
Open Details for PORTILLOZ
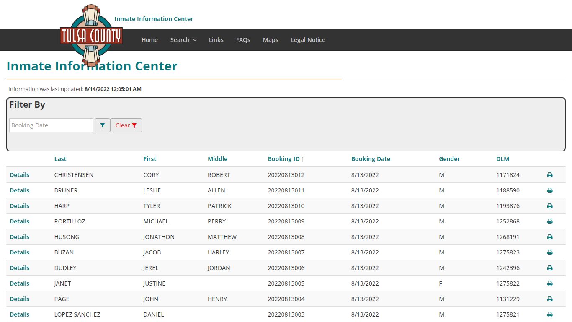coord(20,221)
